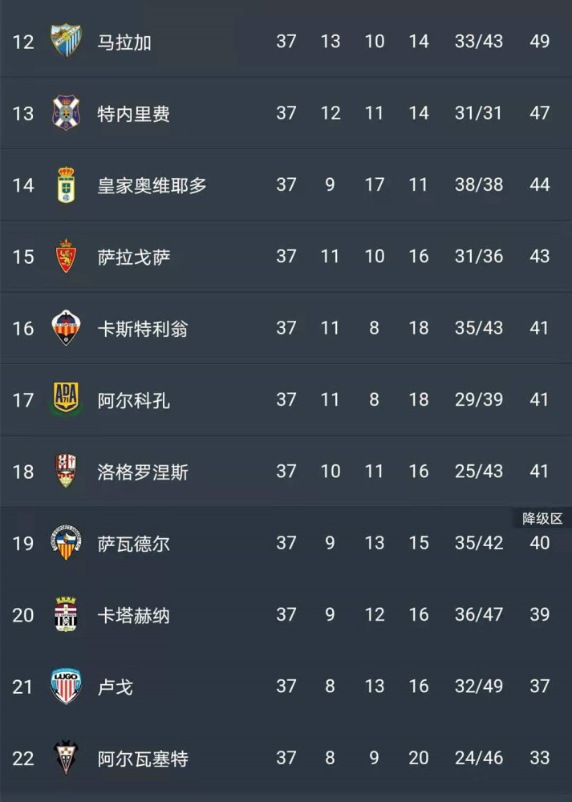Tap 萨瓦德尔's 35/42 goal record
Screen dimensions: 572x802
[479, 543]
